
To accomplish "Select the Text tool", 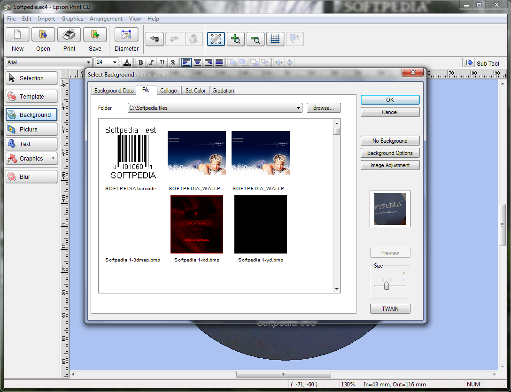I will click(x=31, y=144).
